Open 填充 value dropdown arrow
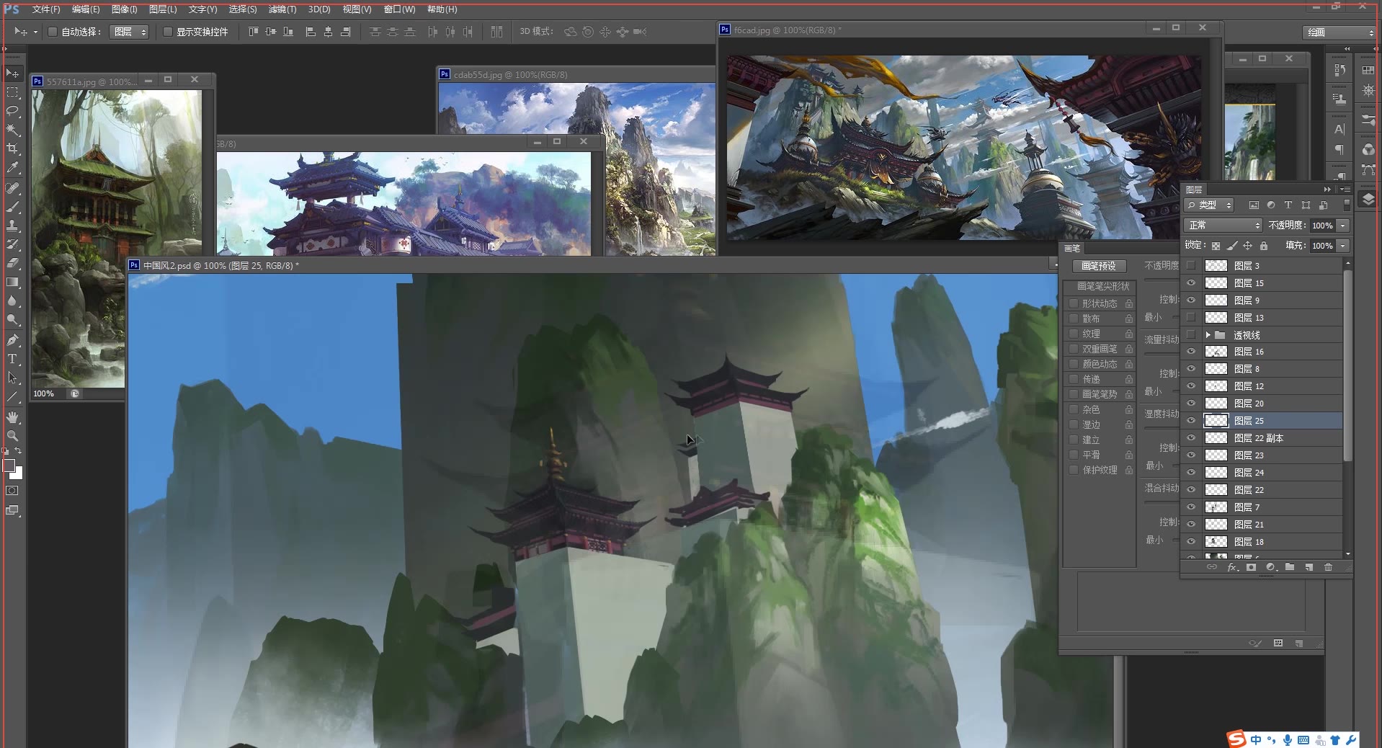1382x748 pixels. pyautogui.click(x=1343, y=246)
